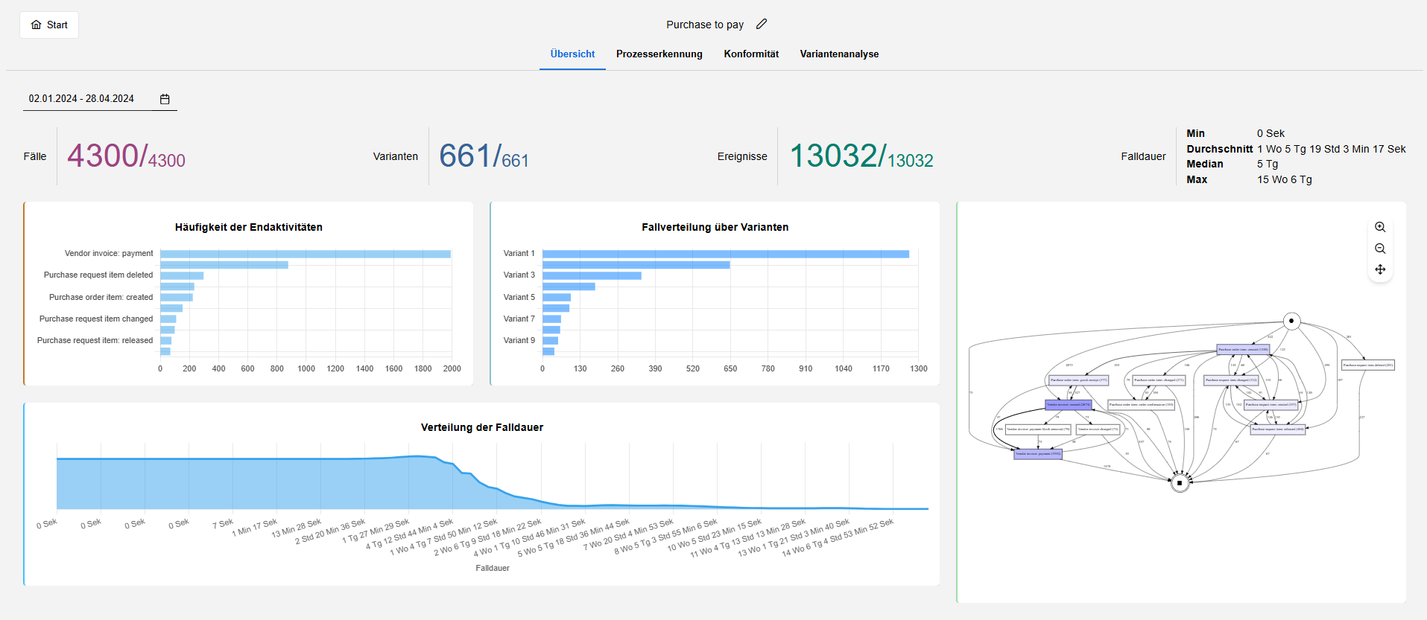Click the Variant 1 bar in chart
The width and height of the screenshot is (1427, 620).
coord(726,254)
